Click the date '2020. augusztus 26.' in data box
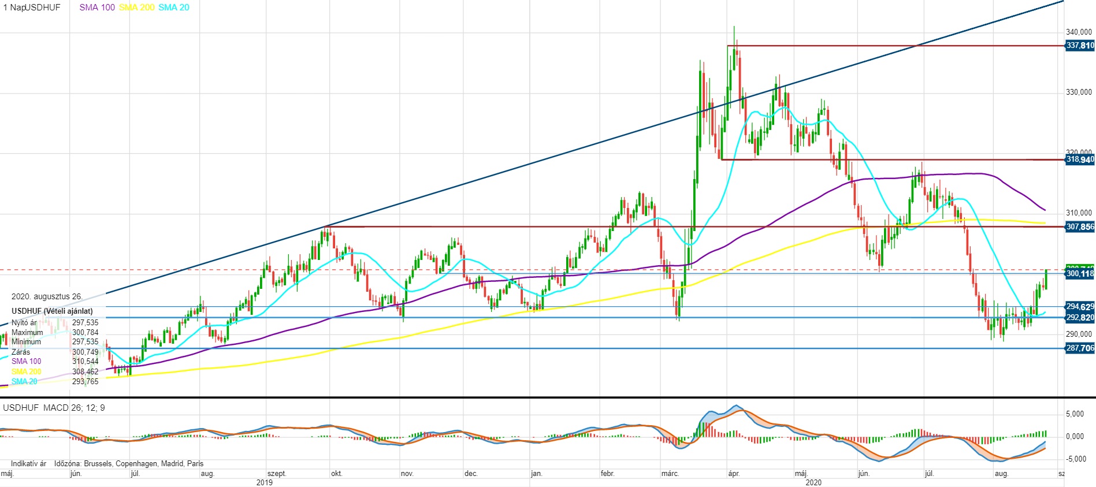The height and width of the screenshot is (487, 1096). coord(47,297)
